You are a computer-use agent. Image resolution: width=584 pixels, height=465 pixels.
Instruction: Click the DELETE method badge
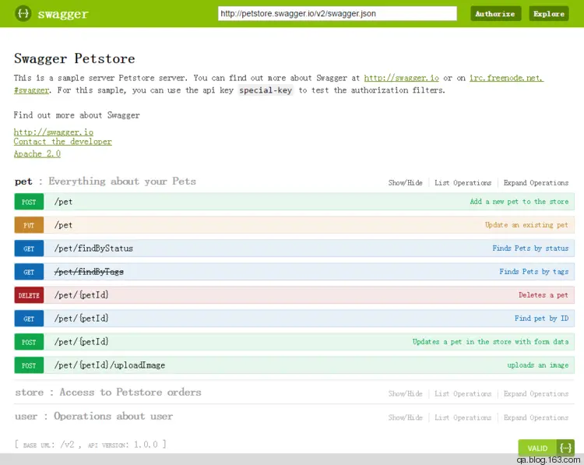(x=29, y=295)
